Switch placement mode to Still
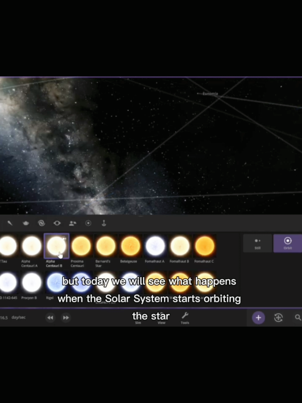Viewport: 302px width, 403px height. 258,243
